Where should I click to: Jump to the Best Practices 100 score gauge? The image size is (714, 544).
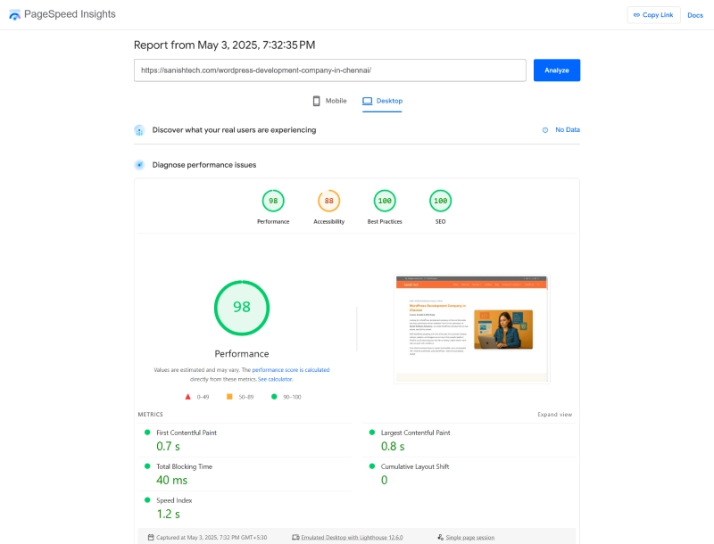[385, 201]
